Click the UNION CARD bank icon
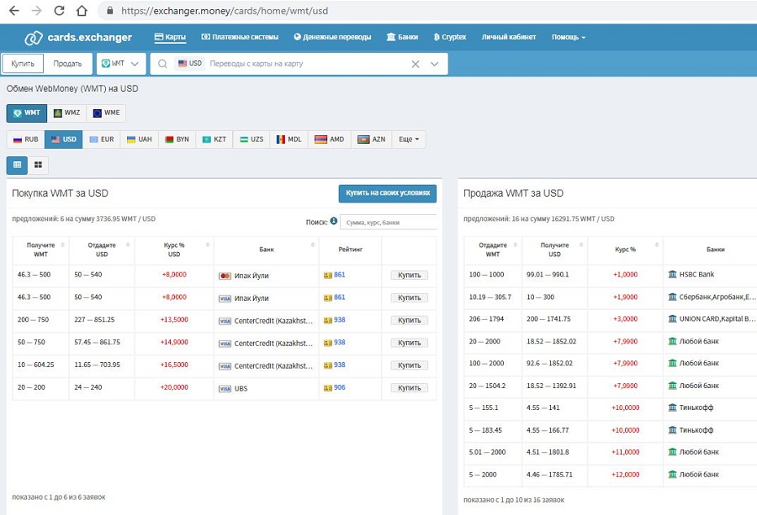757x515 pixels. [x=672, y=318]
